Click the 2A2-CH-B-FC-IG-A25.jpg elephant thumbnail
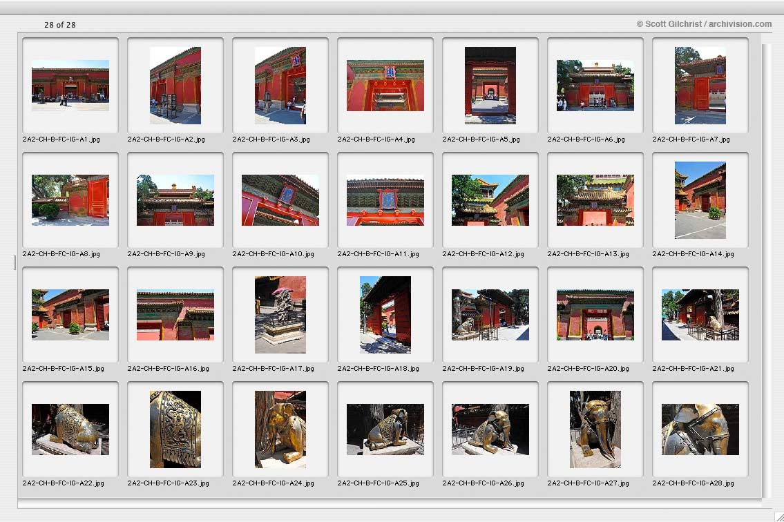This screenshot has width=784, height=522. [385, 429]
